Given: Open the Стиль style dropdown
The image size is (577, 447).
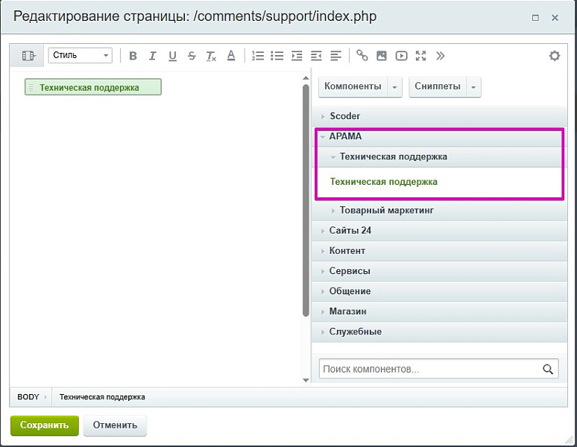Looking at the screenshot, I should [x=80, y=56].
